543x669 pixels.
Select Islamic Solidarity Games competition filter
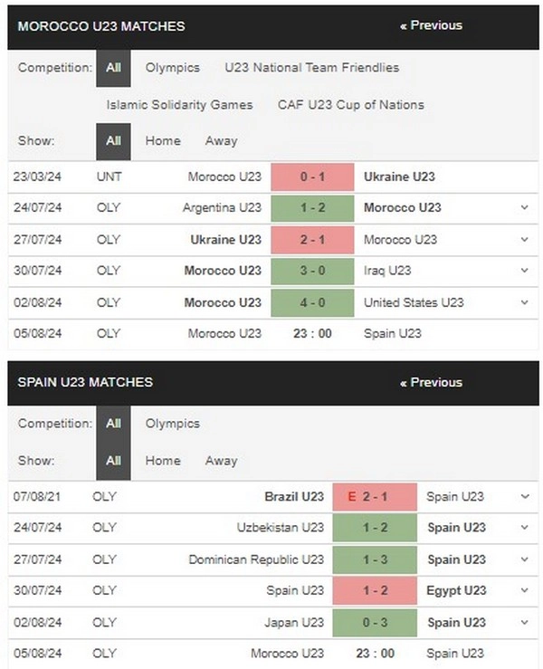[179, 105]
